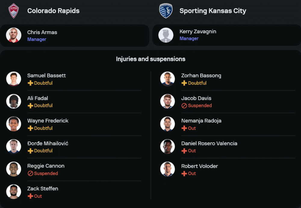This screenshot has width=301, height=208.
Task: Click the Colorado Rapids team crest
Action: 14,11
